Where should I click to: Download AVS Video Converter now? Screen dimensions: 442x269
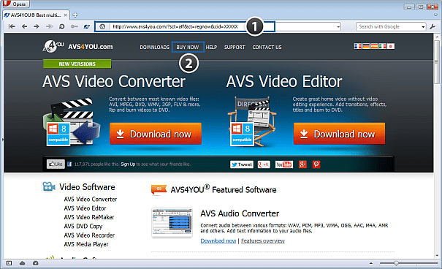(156, 134)
